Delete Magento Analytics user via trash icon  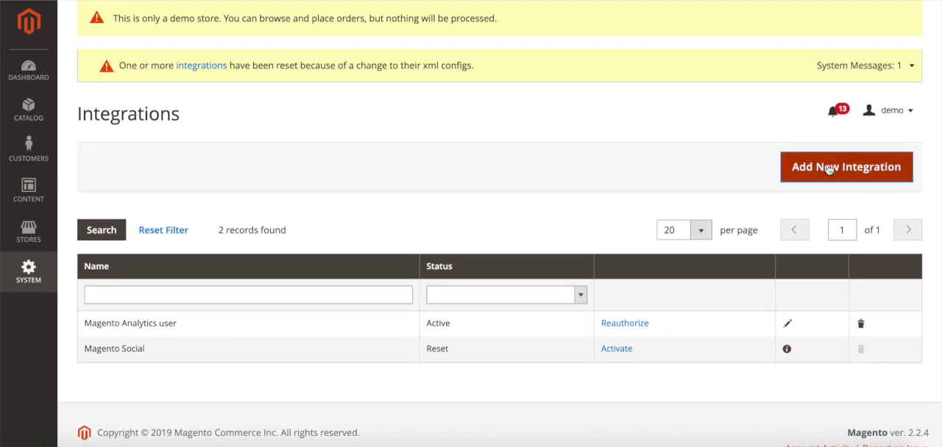click(860, 323)
